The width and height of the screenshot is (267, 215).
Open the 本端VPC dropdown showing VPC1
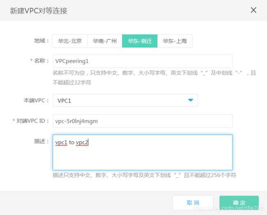click(x=125, y=101)
